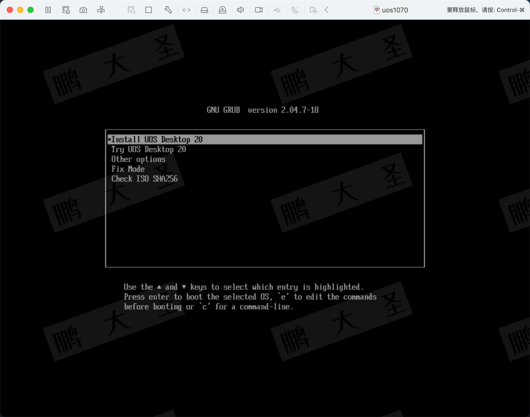Click the hard disk device icon
The image size is (530, 417).
[204, 10]
